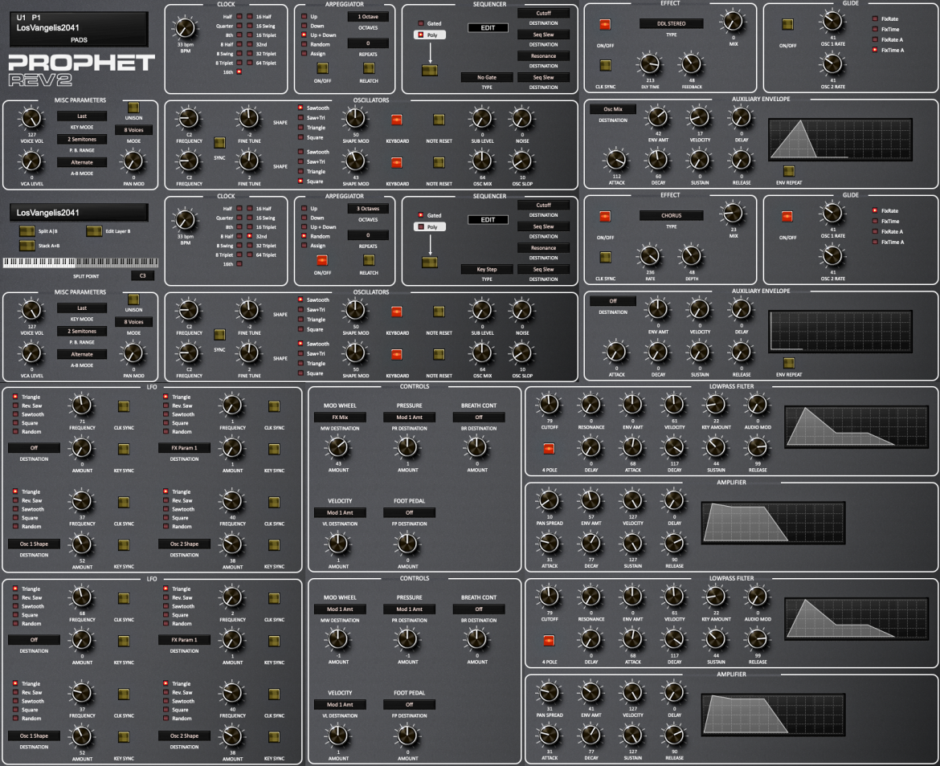940x766 pixels.
Task: Click the layer name field above Split A|B
Action: (79, 213)
